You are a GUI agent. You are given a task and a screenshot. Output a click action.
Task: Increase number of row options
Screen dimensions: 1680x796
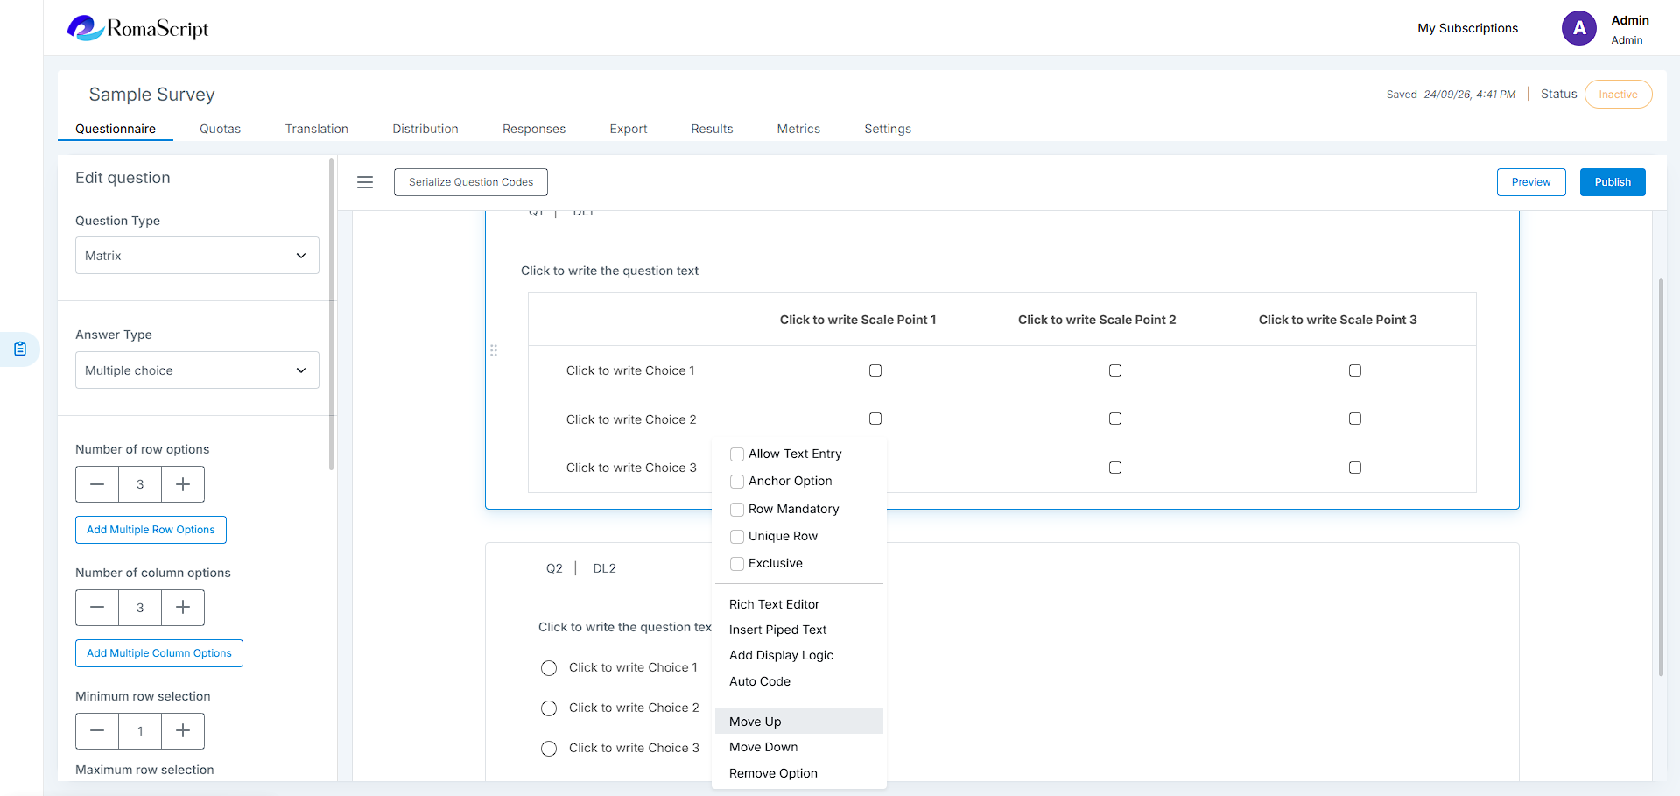(183, 484)
